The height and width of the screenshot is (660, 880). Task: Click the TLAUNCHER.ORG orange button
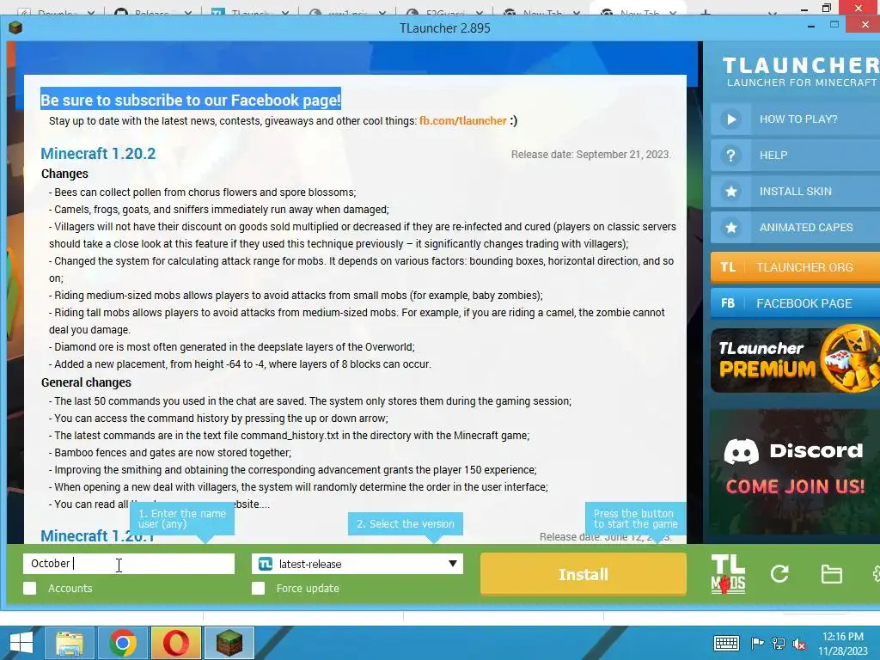tap(796, 267)
